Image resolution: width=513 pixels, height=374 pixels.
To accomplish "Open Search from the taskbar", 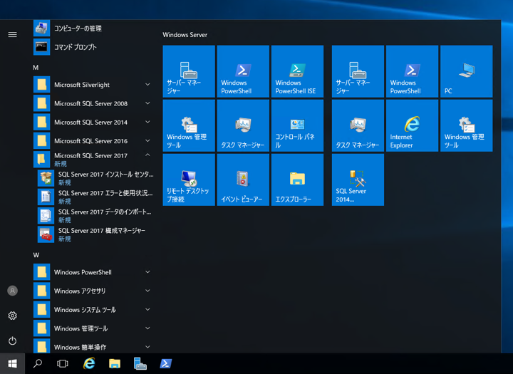I will tap(38, 363).
